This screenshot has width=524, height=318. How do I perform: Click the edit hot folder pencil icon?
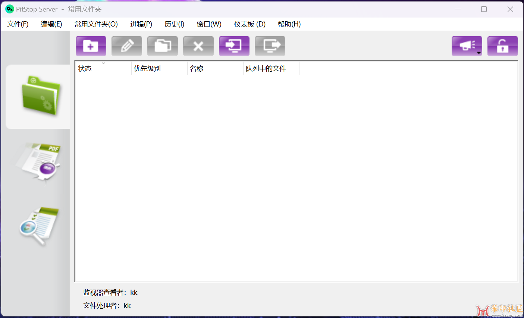pyautogui.click(x=126, y=46)
